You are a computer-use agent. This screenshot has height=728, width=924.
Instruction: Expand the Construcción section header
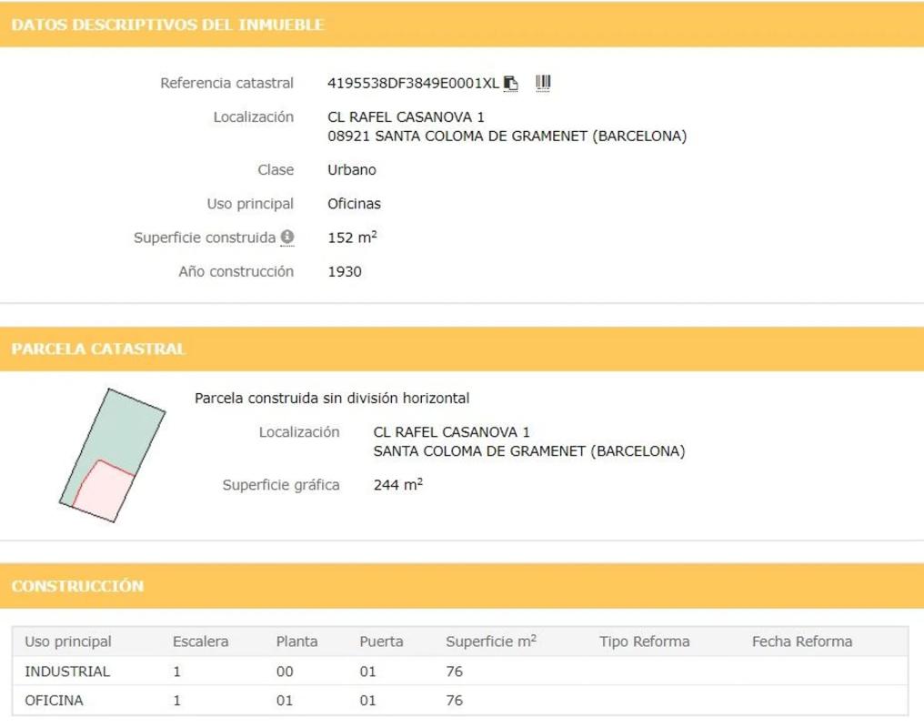point(77,586)
